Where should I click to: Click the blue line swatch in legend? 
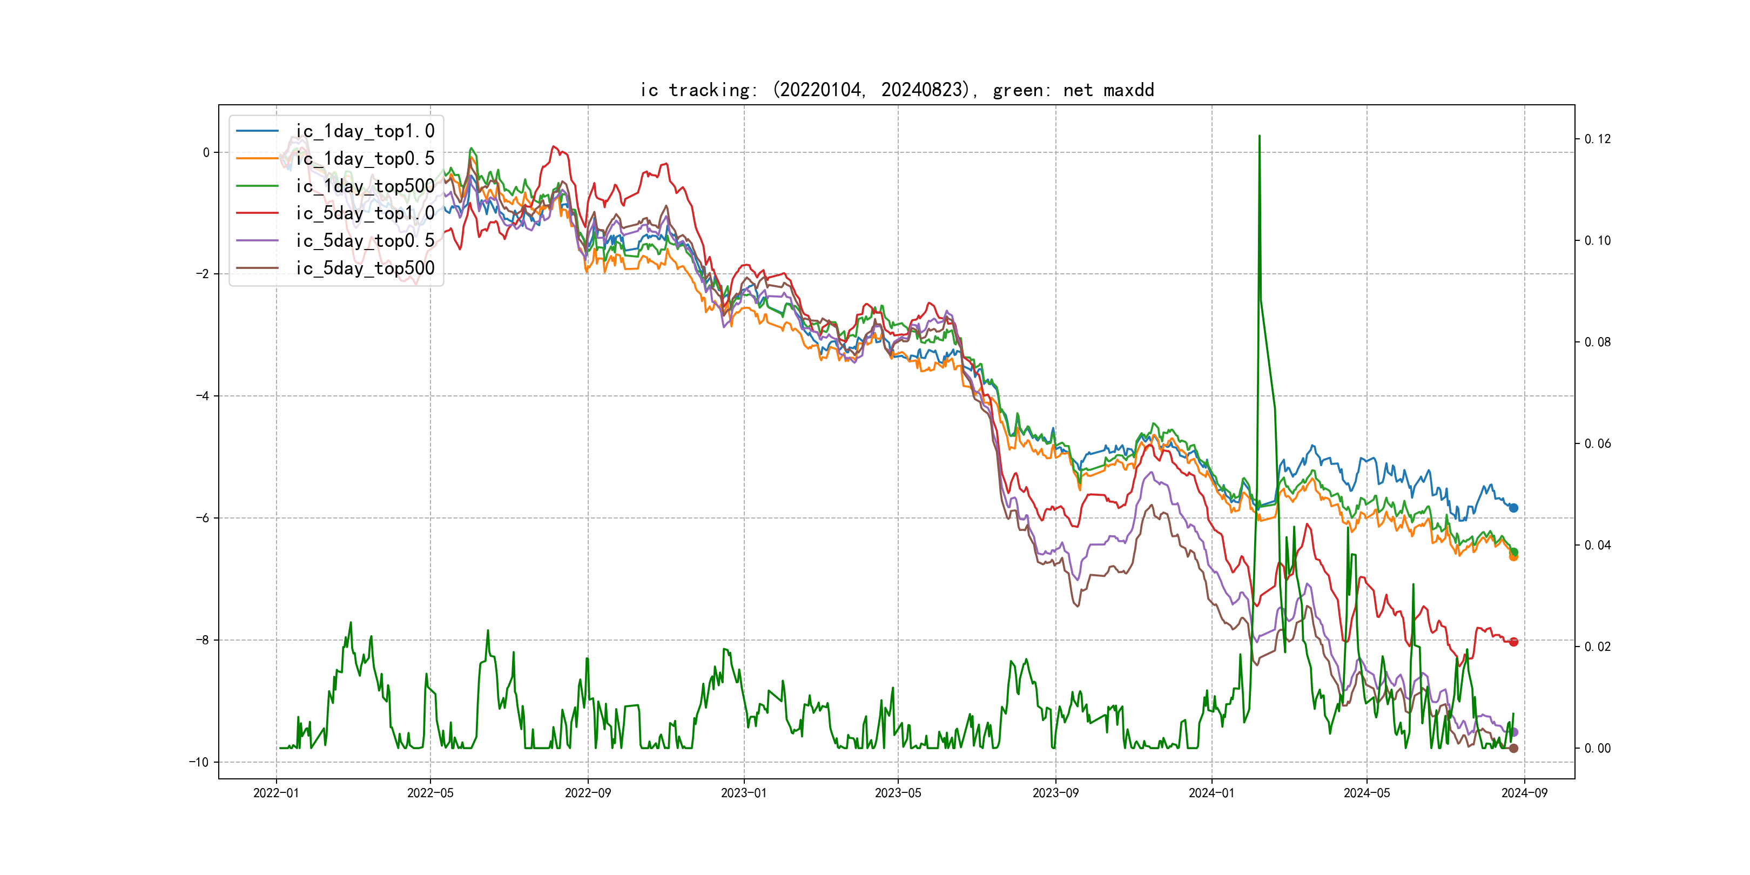point(257,130)
